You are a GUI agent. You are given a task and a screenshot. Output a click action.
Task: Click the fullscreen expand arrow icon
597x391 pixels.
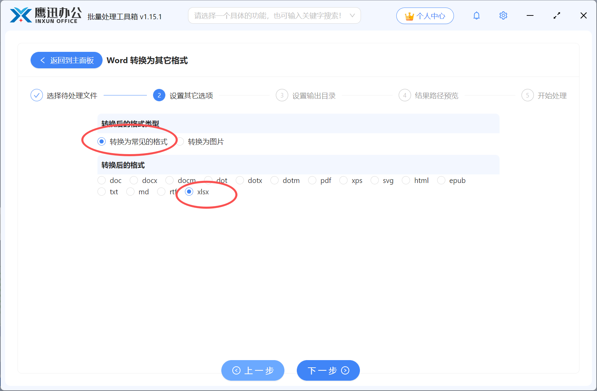click(x=557, y=15)
